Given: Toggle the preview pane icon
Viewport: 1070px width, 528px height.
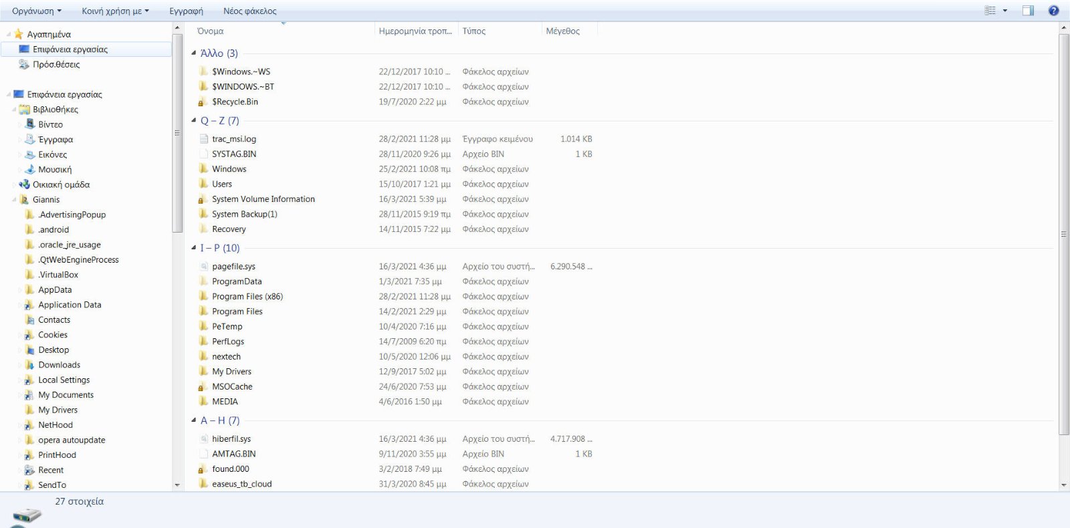Looking at the screenshot, I should pyautogui.click(x=1028, y=11).
